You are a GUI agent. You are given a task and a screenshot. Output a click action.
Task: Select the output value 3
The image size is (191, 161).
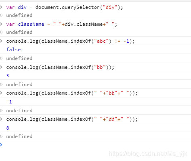[x=8, y=76]
